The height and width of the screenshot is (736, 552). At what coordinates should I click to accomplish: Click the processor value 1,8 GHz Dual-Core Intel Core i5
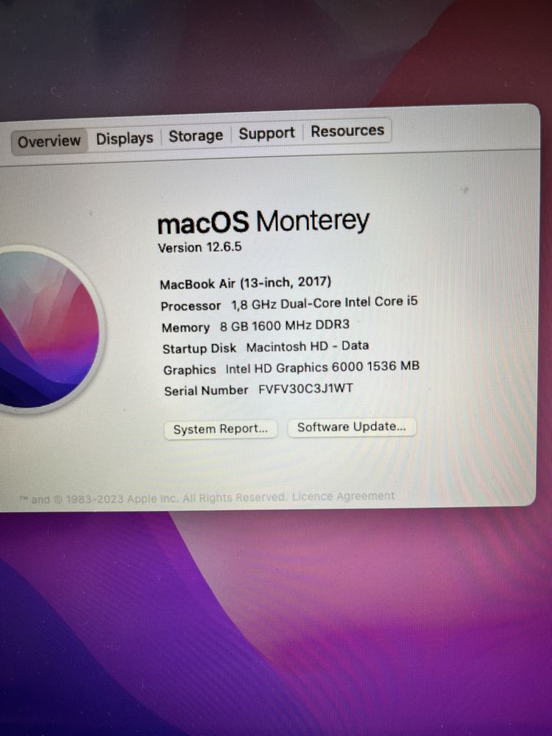click(325, 303)
